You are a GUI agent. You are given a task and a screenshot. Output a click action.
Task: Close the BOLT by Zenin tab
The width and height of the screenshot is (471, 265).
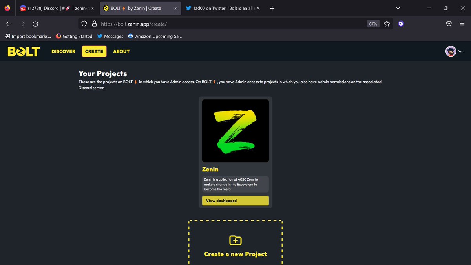(175, 8)
